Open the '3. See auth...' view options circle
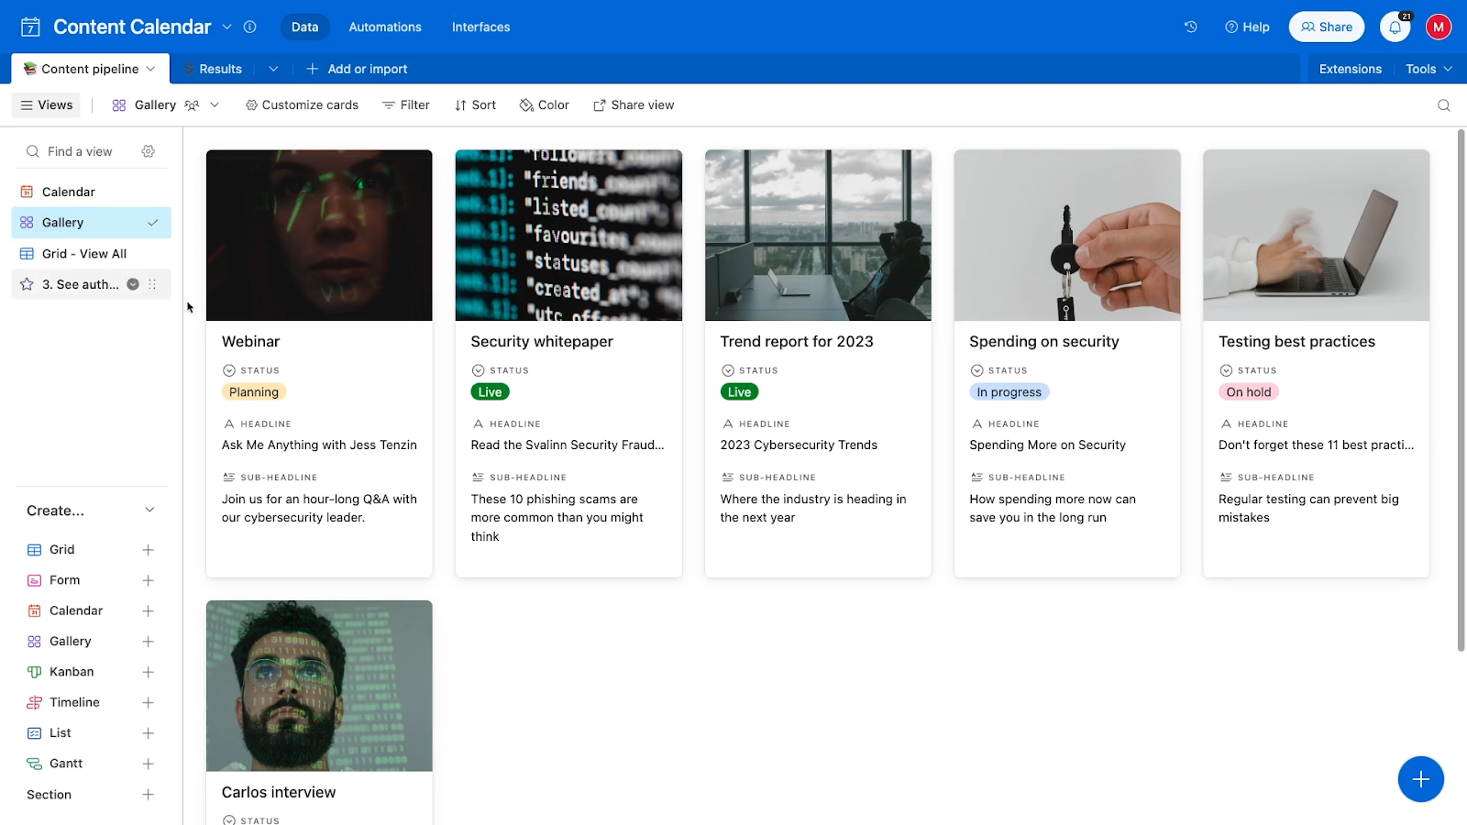The image size is (1467, 825). point(133,284)
